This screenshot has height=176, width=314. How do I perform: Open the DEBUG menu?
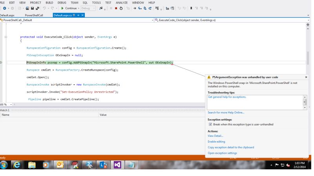pyautogui.click(x=62, y=3)
